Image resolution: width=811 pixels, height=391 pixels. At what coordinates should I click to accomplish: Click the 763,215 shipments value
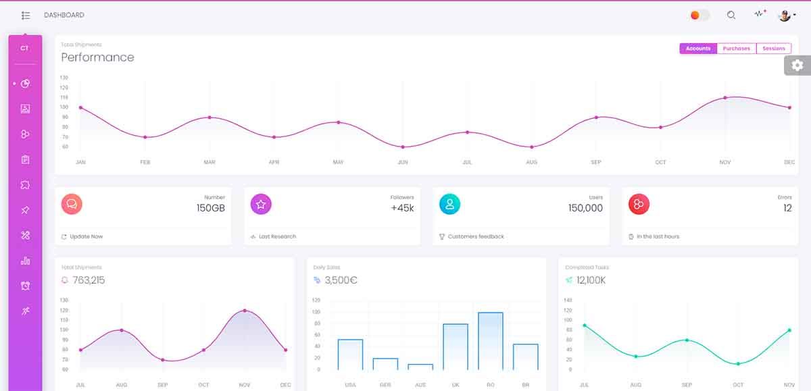pos(89,280)
